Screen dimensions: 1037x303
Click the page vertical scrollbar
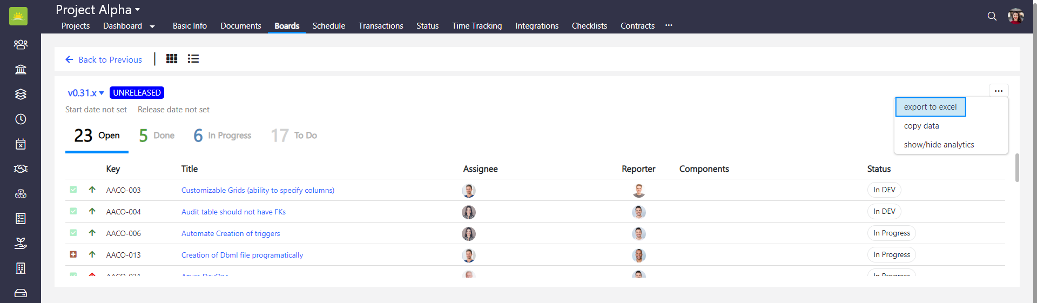1017,167
